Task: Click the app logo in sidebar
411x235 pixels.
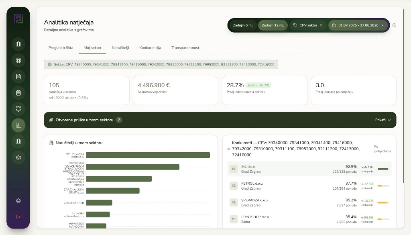Action: (18, 19)
